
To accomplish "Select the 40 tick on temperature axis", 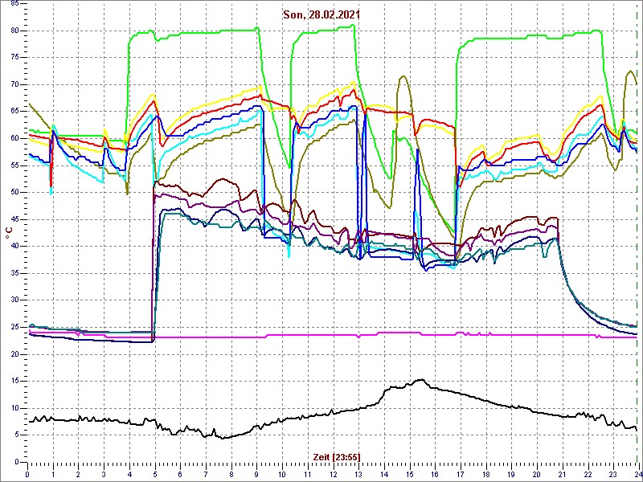I will (x=14, y=247).
